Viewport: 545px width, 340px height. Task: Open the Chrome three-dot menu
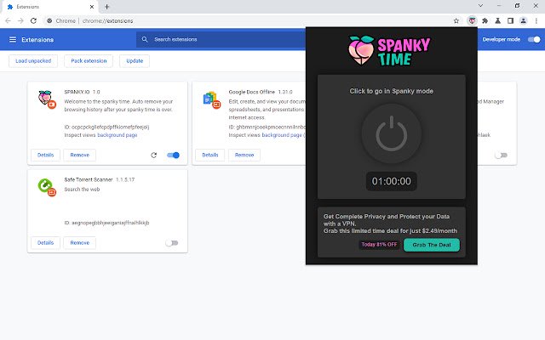pyautogui.click(x=536, y=20)
